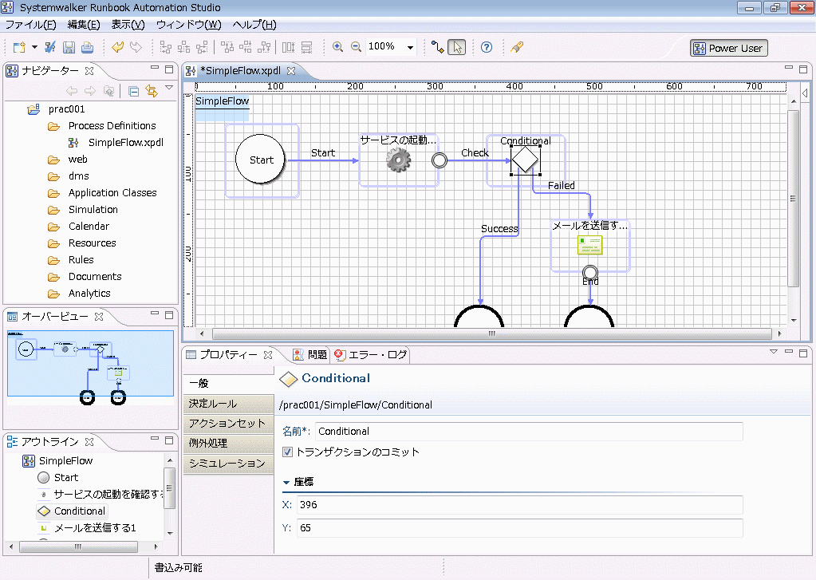The width and height of the screenshot is (816, 580).
Task: Select SimpleFlow.xpdl in the Navigator tree
Action: point(126,143)
